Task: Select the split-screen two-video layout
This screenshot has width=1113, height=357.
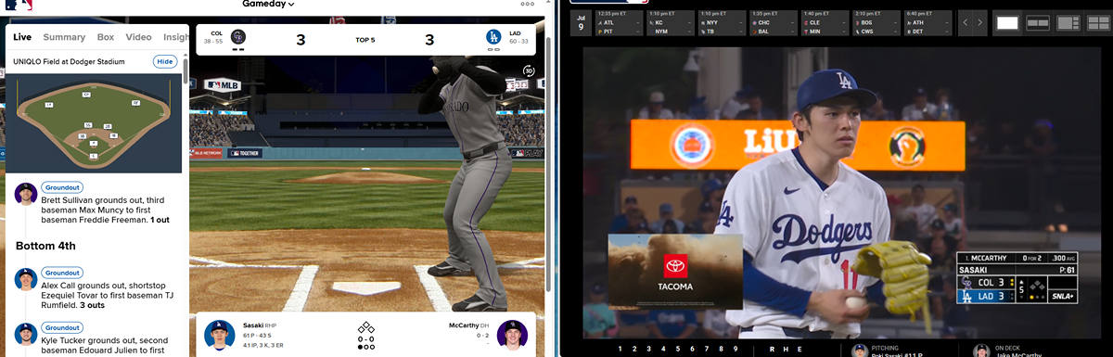Action: coord(1038,22)
